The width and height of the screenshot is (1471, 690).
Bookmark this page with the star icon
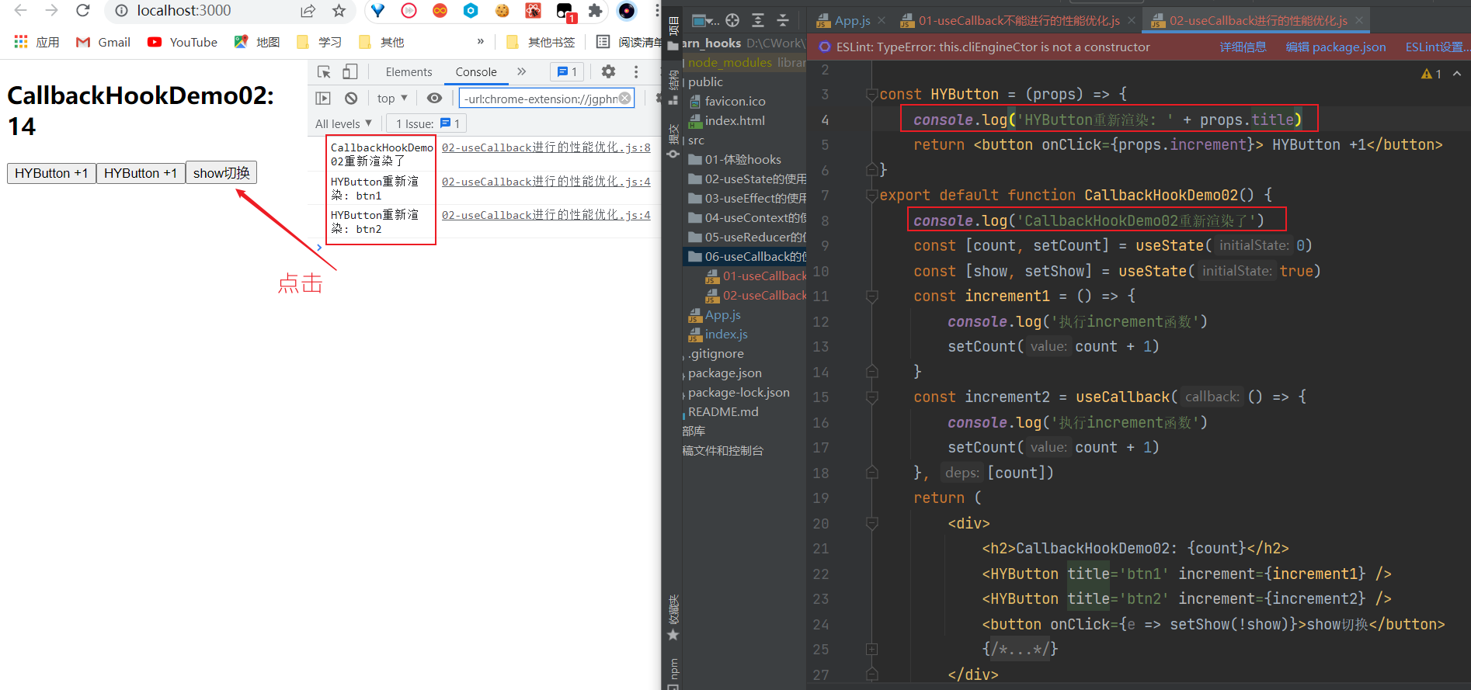339,11
